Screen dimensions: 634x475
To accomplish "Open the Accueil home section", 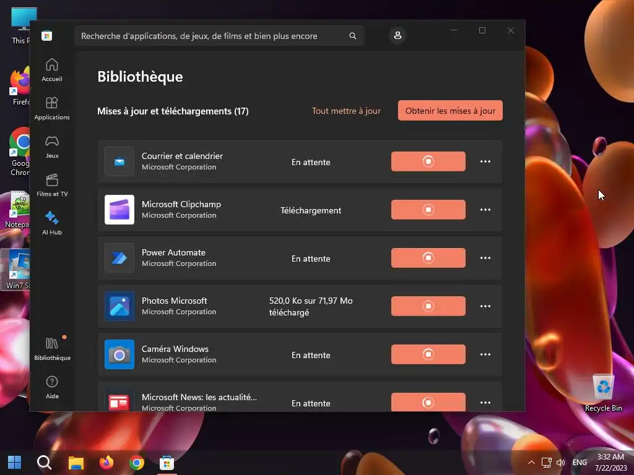I will click(52, 70).
